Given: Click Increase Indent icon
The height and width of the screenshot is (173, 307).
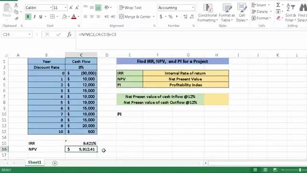Looking at the screenshot, I should pos(113,17).
